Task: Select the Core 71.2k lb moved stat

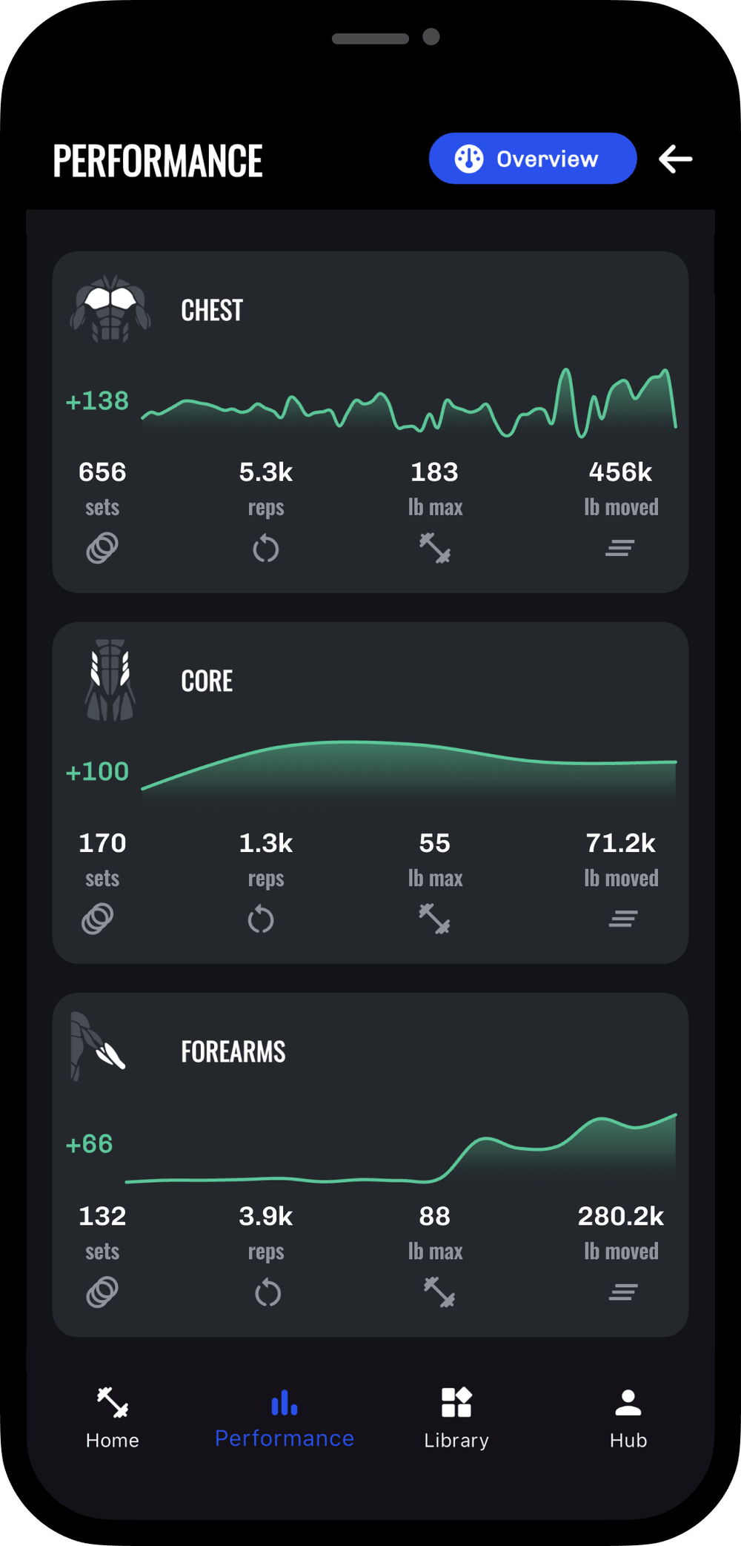Action: click(x=621, y=843)
